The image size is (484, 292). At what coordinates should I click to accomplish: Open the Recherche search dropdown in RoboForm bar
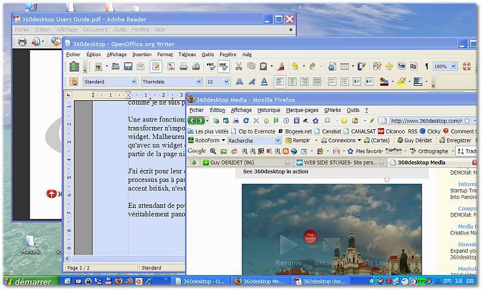[278, 141]
